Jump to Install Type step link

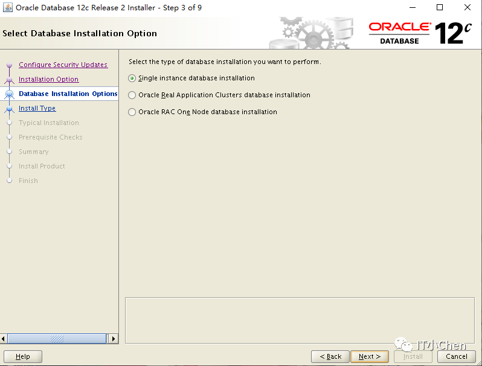(x=37, y=108)
